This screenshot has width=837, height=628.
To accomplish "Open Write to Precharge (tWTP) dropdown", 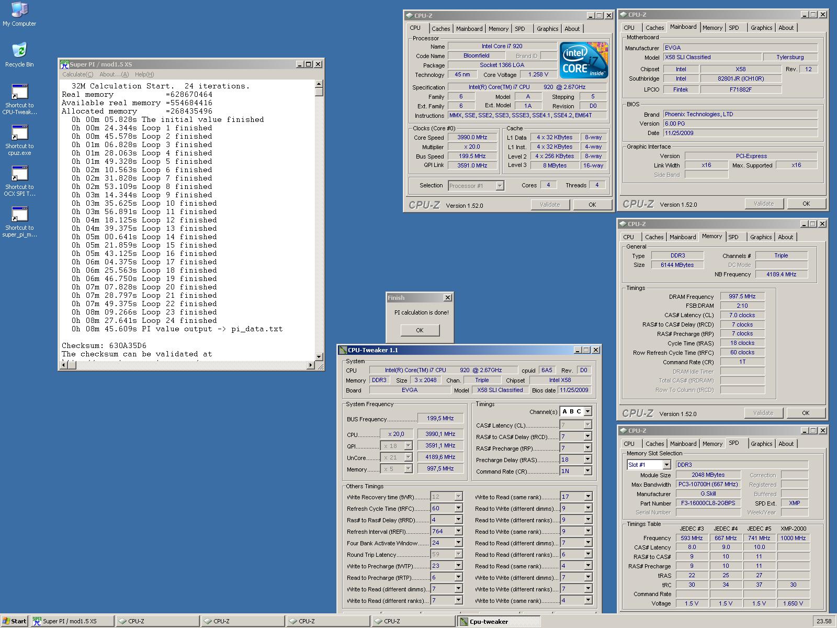I will click(458, 566).
